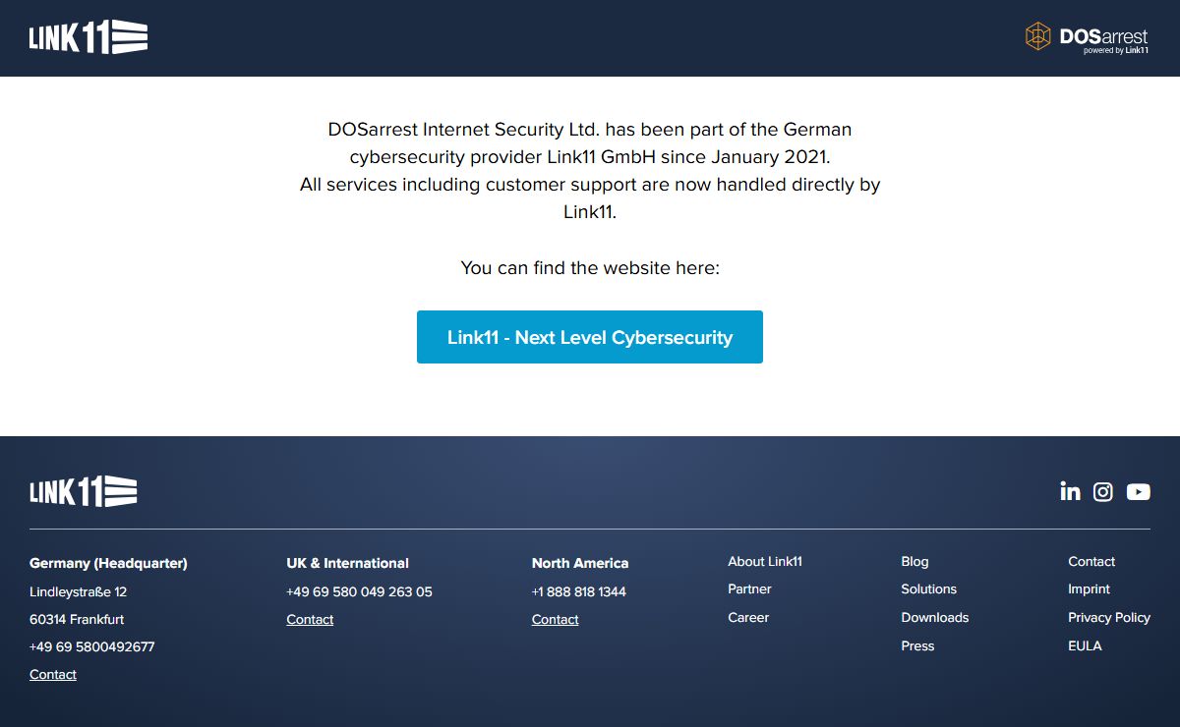Click the DOSarrest logo in header

coord(1087,37)
